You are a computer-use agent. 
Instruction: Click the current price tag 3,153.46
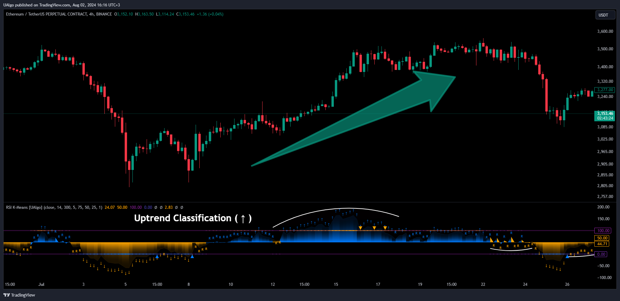(x=605, y=114)
